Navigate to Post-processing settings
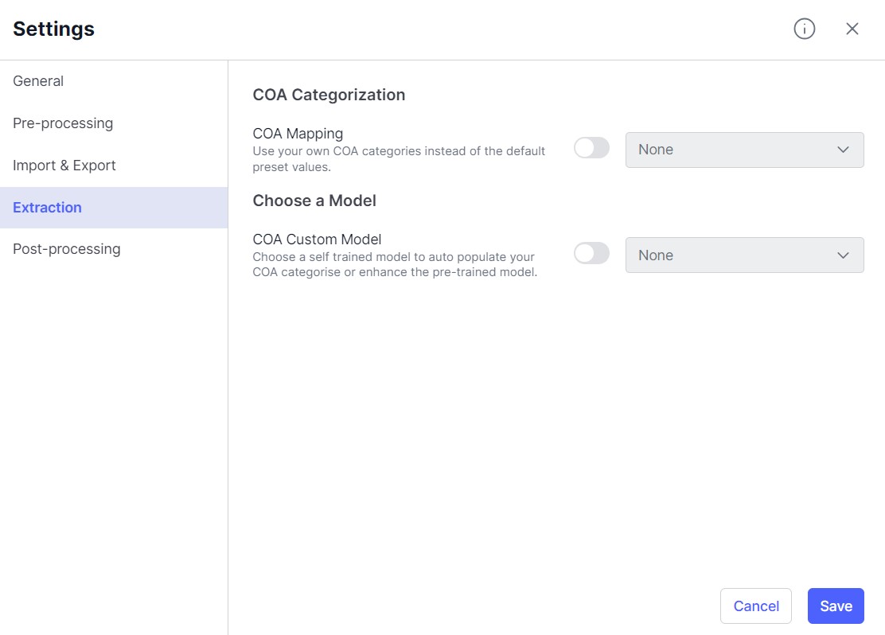Image resolution: width=885 pixels, height=635 pixels. pos(67,249)
